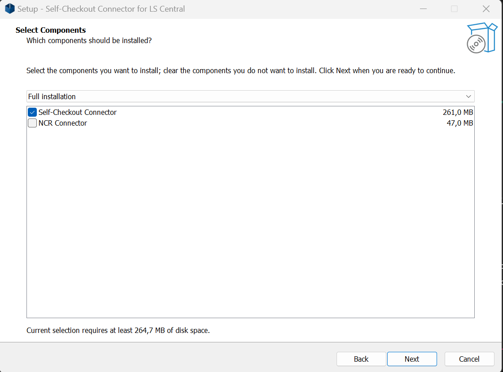
Task: Click the Inno Setup icon in the title bar
Action: (x=9, y=9)
